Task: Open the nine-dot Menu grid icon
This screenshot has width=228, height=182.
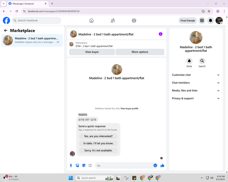Action: (x=202, y=20)
